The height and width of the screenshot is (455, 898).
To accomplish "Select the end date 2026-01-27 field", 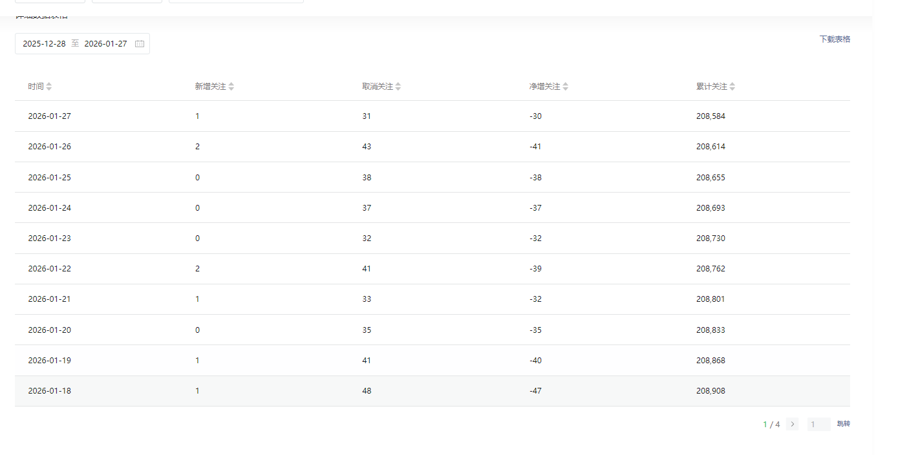I will (x=105, y=44).
